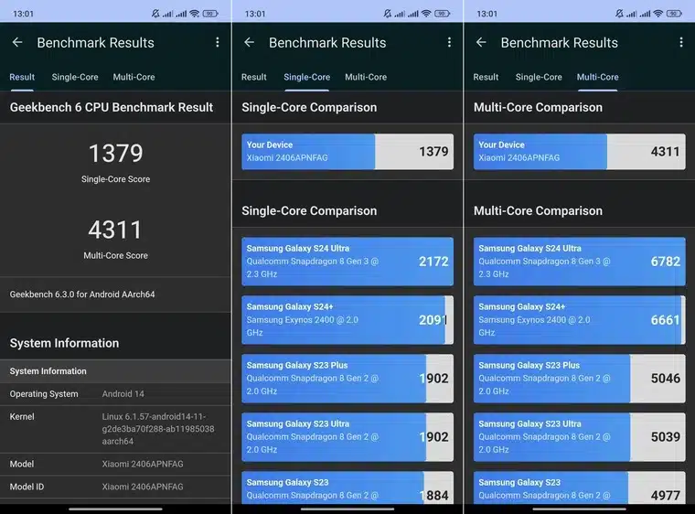Tap Galaxy S24 Ultra bar scoring 2172

pos(347,262)
